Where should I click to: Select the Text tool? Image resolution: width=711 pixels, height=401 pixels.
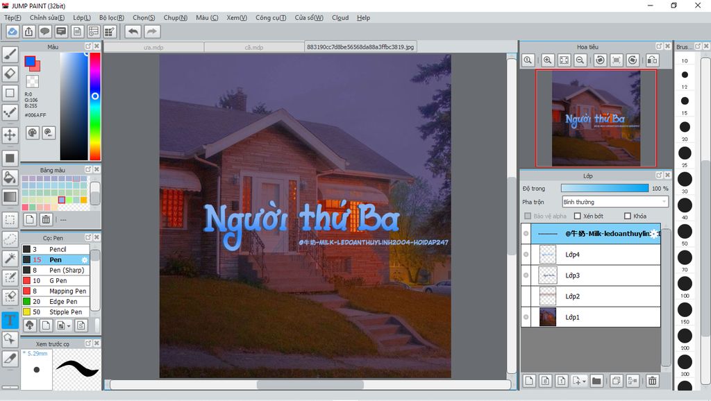(10, 321)
